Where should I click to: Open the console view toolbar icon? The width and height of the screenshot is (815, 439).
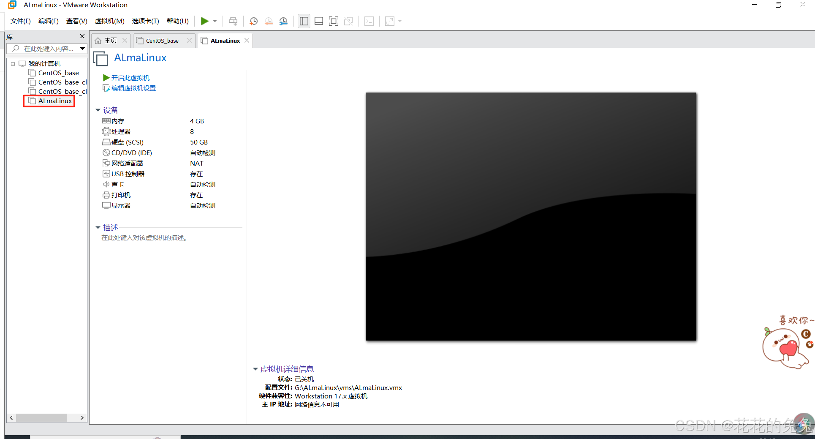point(369,21)
